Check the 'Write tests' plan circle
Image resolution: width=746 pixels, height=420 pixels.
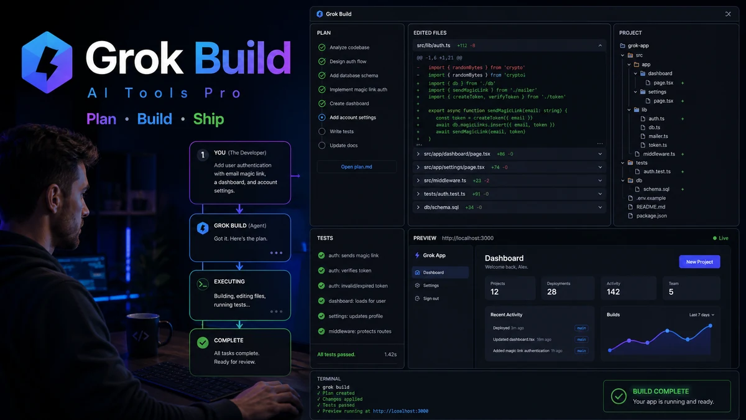coord(322,131)
